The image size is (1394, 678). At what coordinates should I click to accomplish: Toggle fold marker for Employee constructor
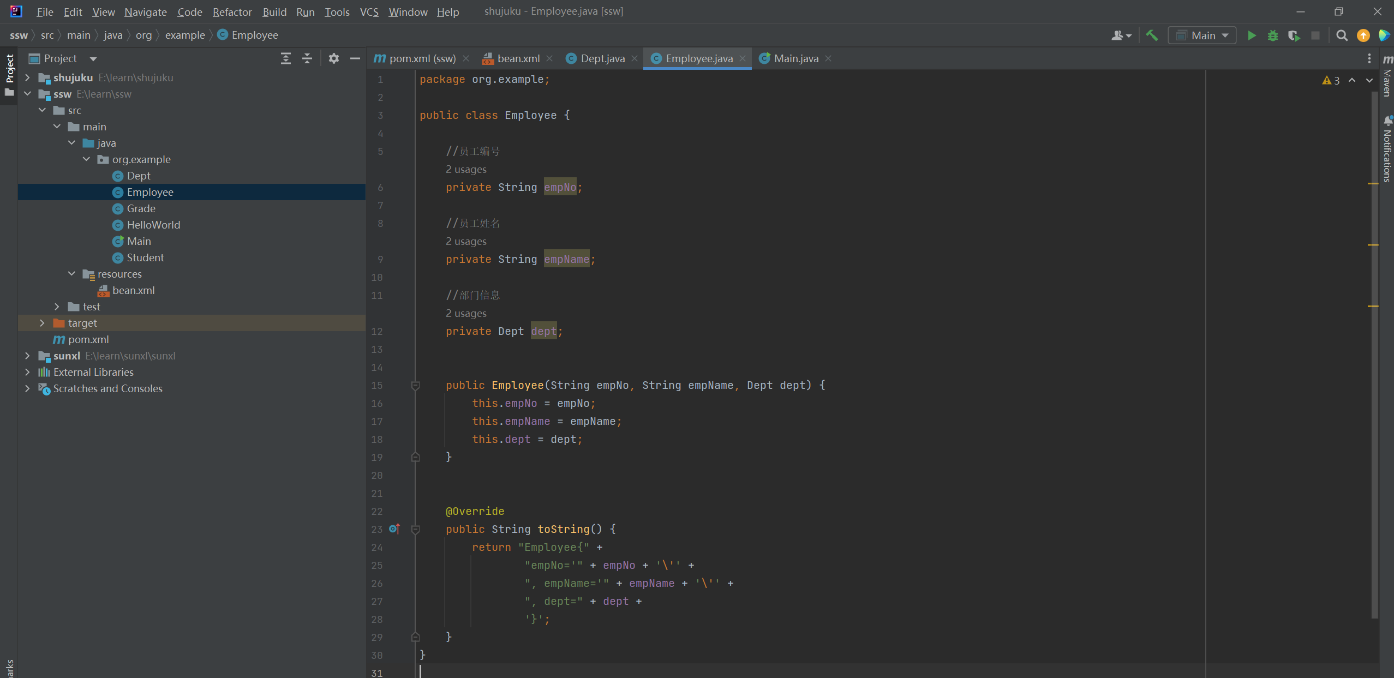coord(415,386)
